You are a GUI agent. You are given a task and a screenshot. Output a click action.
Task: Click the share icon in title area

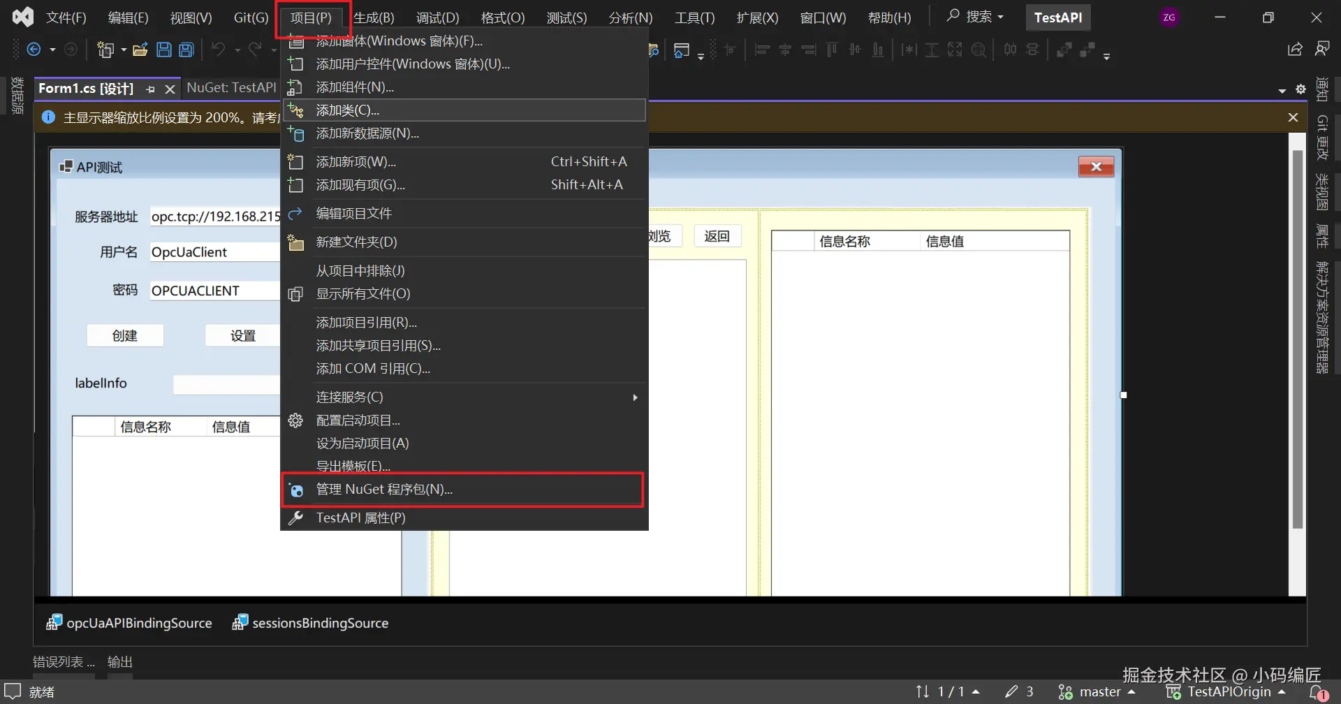coord(1295,49)
